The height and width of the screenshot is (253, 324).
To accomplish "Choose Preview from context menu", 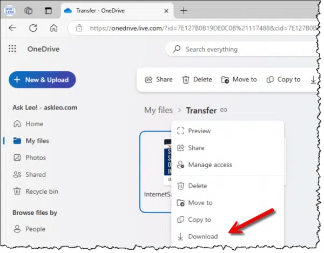I will click(x=199, y=131).
